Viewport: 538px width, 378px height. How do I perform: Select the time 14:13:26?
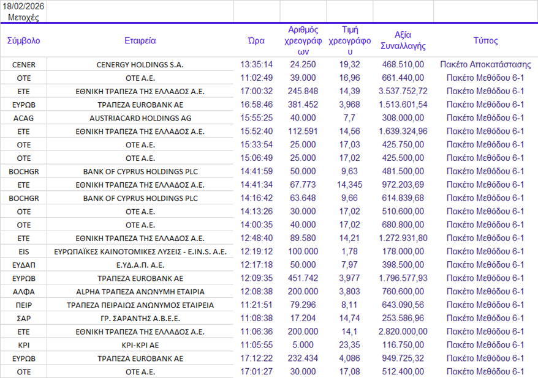click(x=256, y=211)
